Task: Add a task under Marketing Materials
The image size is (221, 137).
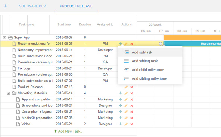Action: tap(121, 93)
